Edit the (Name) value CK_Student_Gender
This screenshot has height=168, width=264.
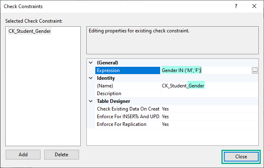[209, 86]
